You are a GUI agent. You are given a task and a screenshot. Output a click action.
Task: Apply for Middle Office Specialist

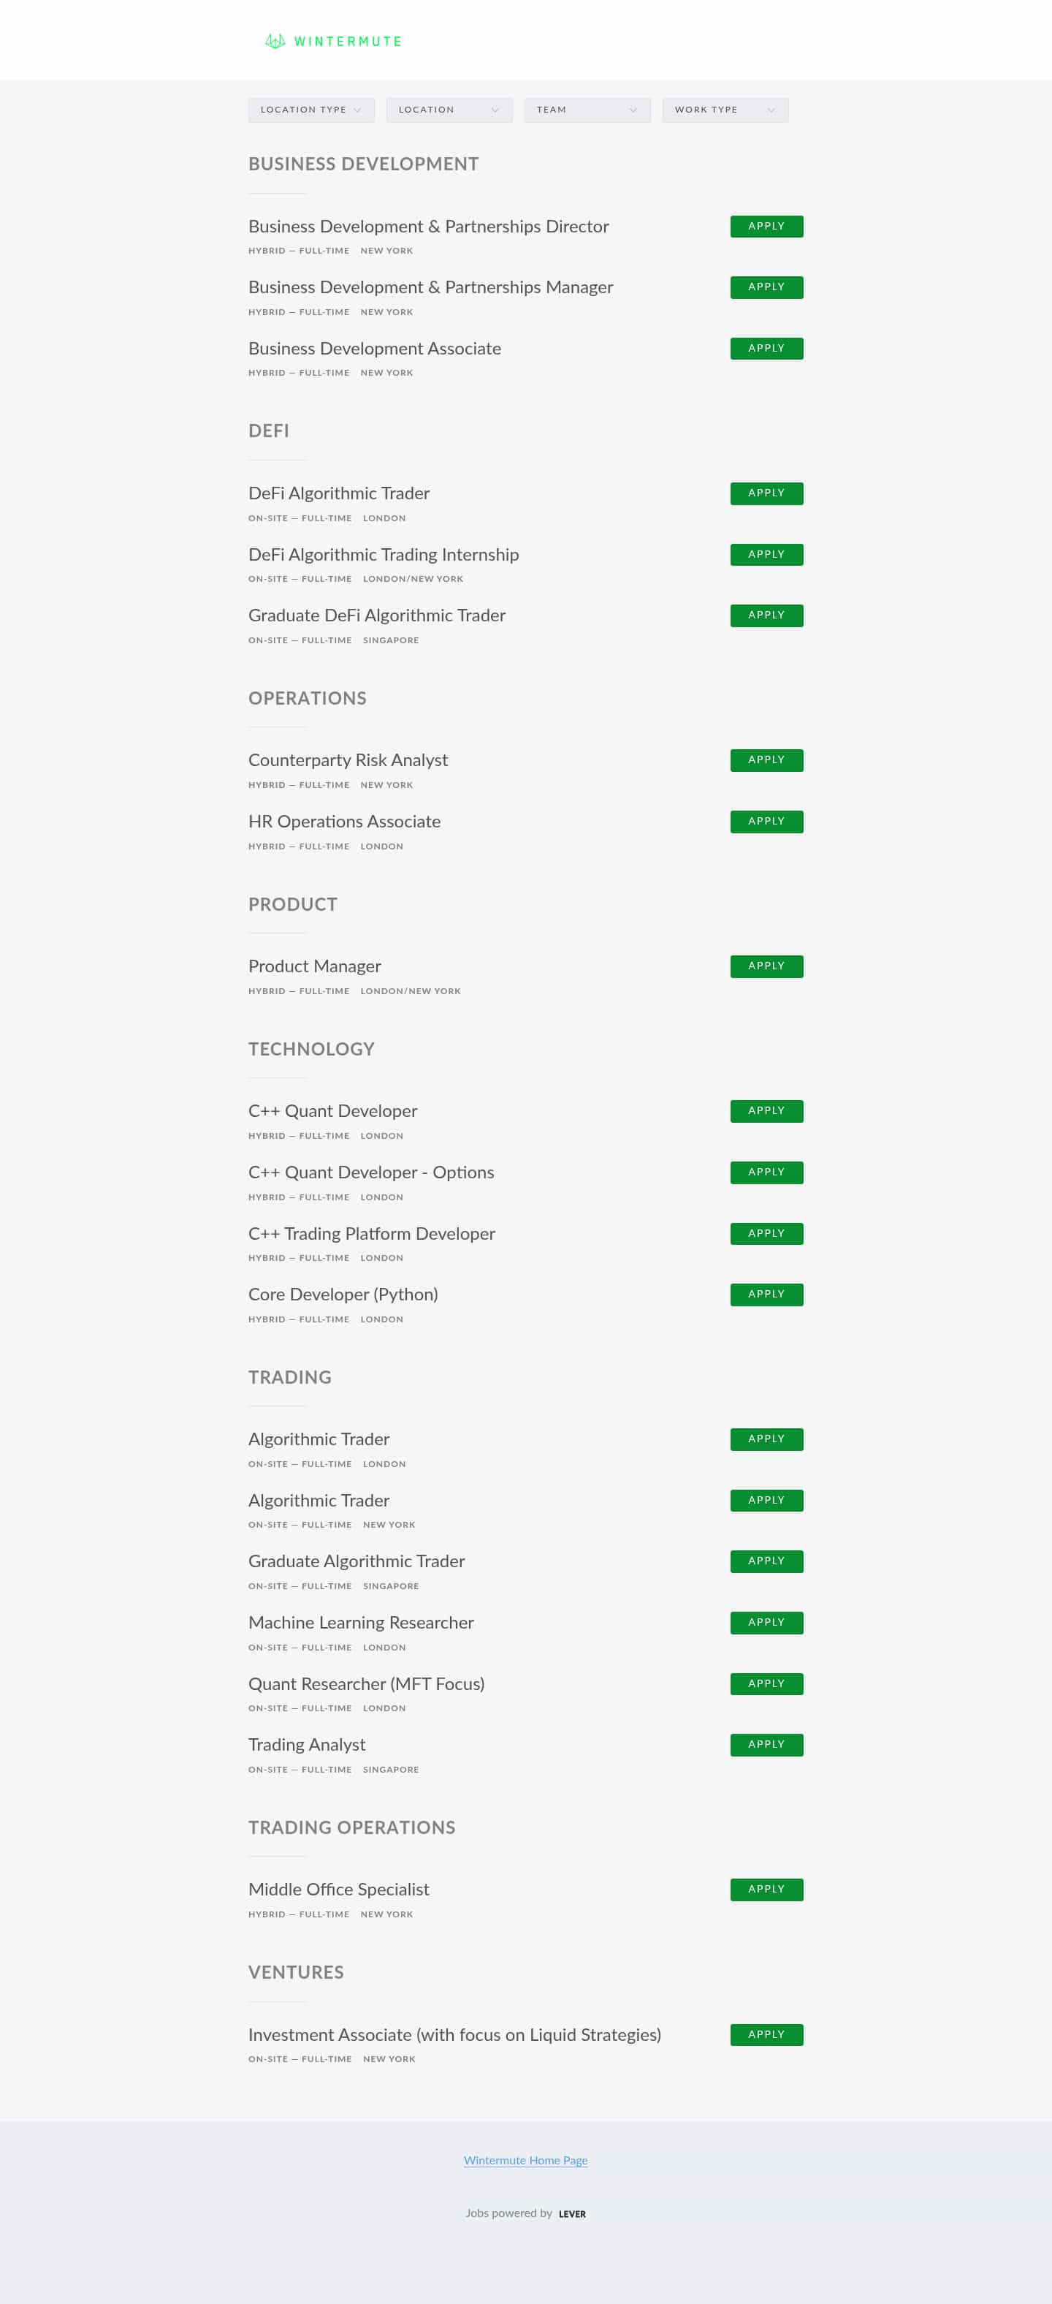[766, 1889]
